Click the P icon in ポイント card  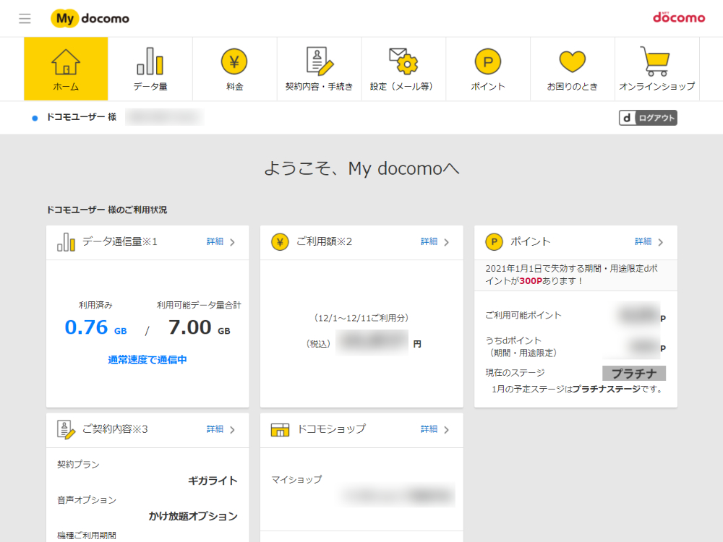click(494, 242)
